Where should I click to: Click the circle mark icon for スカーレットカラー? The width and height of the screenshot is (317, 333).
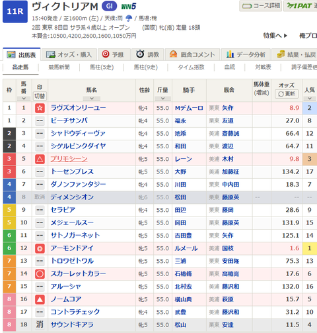pos(40,274)
